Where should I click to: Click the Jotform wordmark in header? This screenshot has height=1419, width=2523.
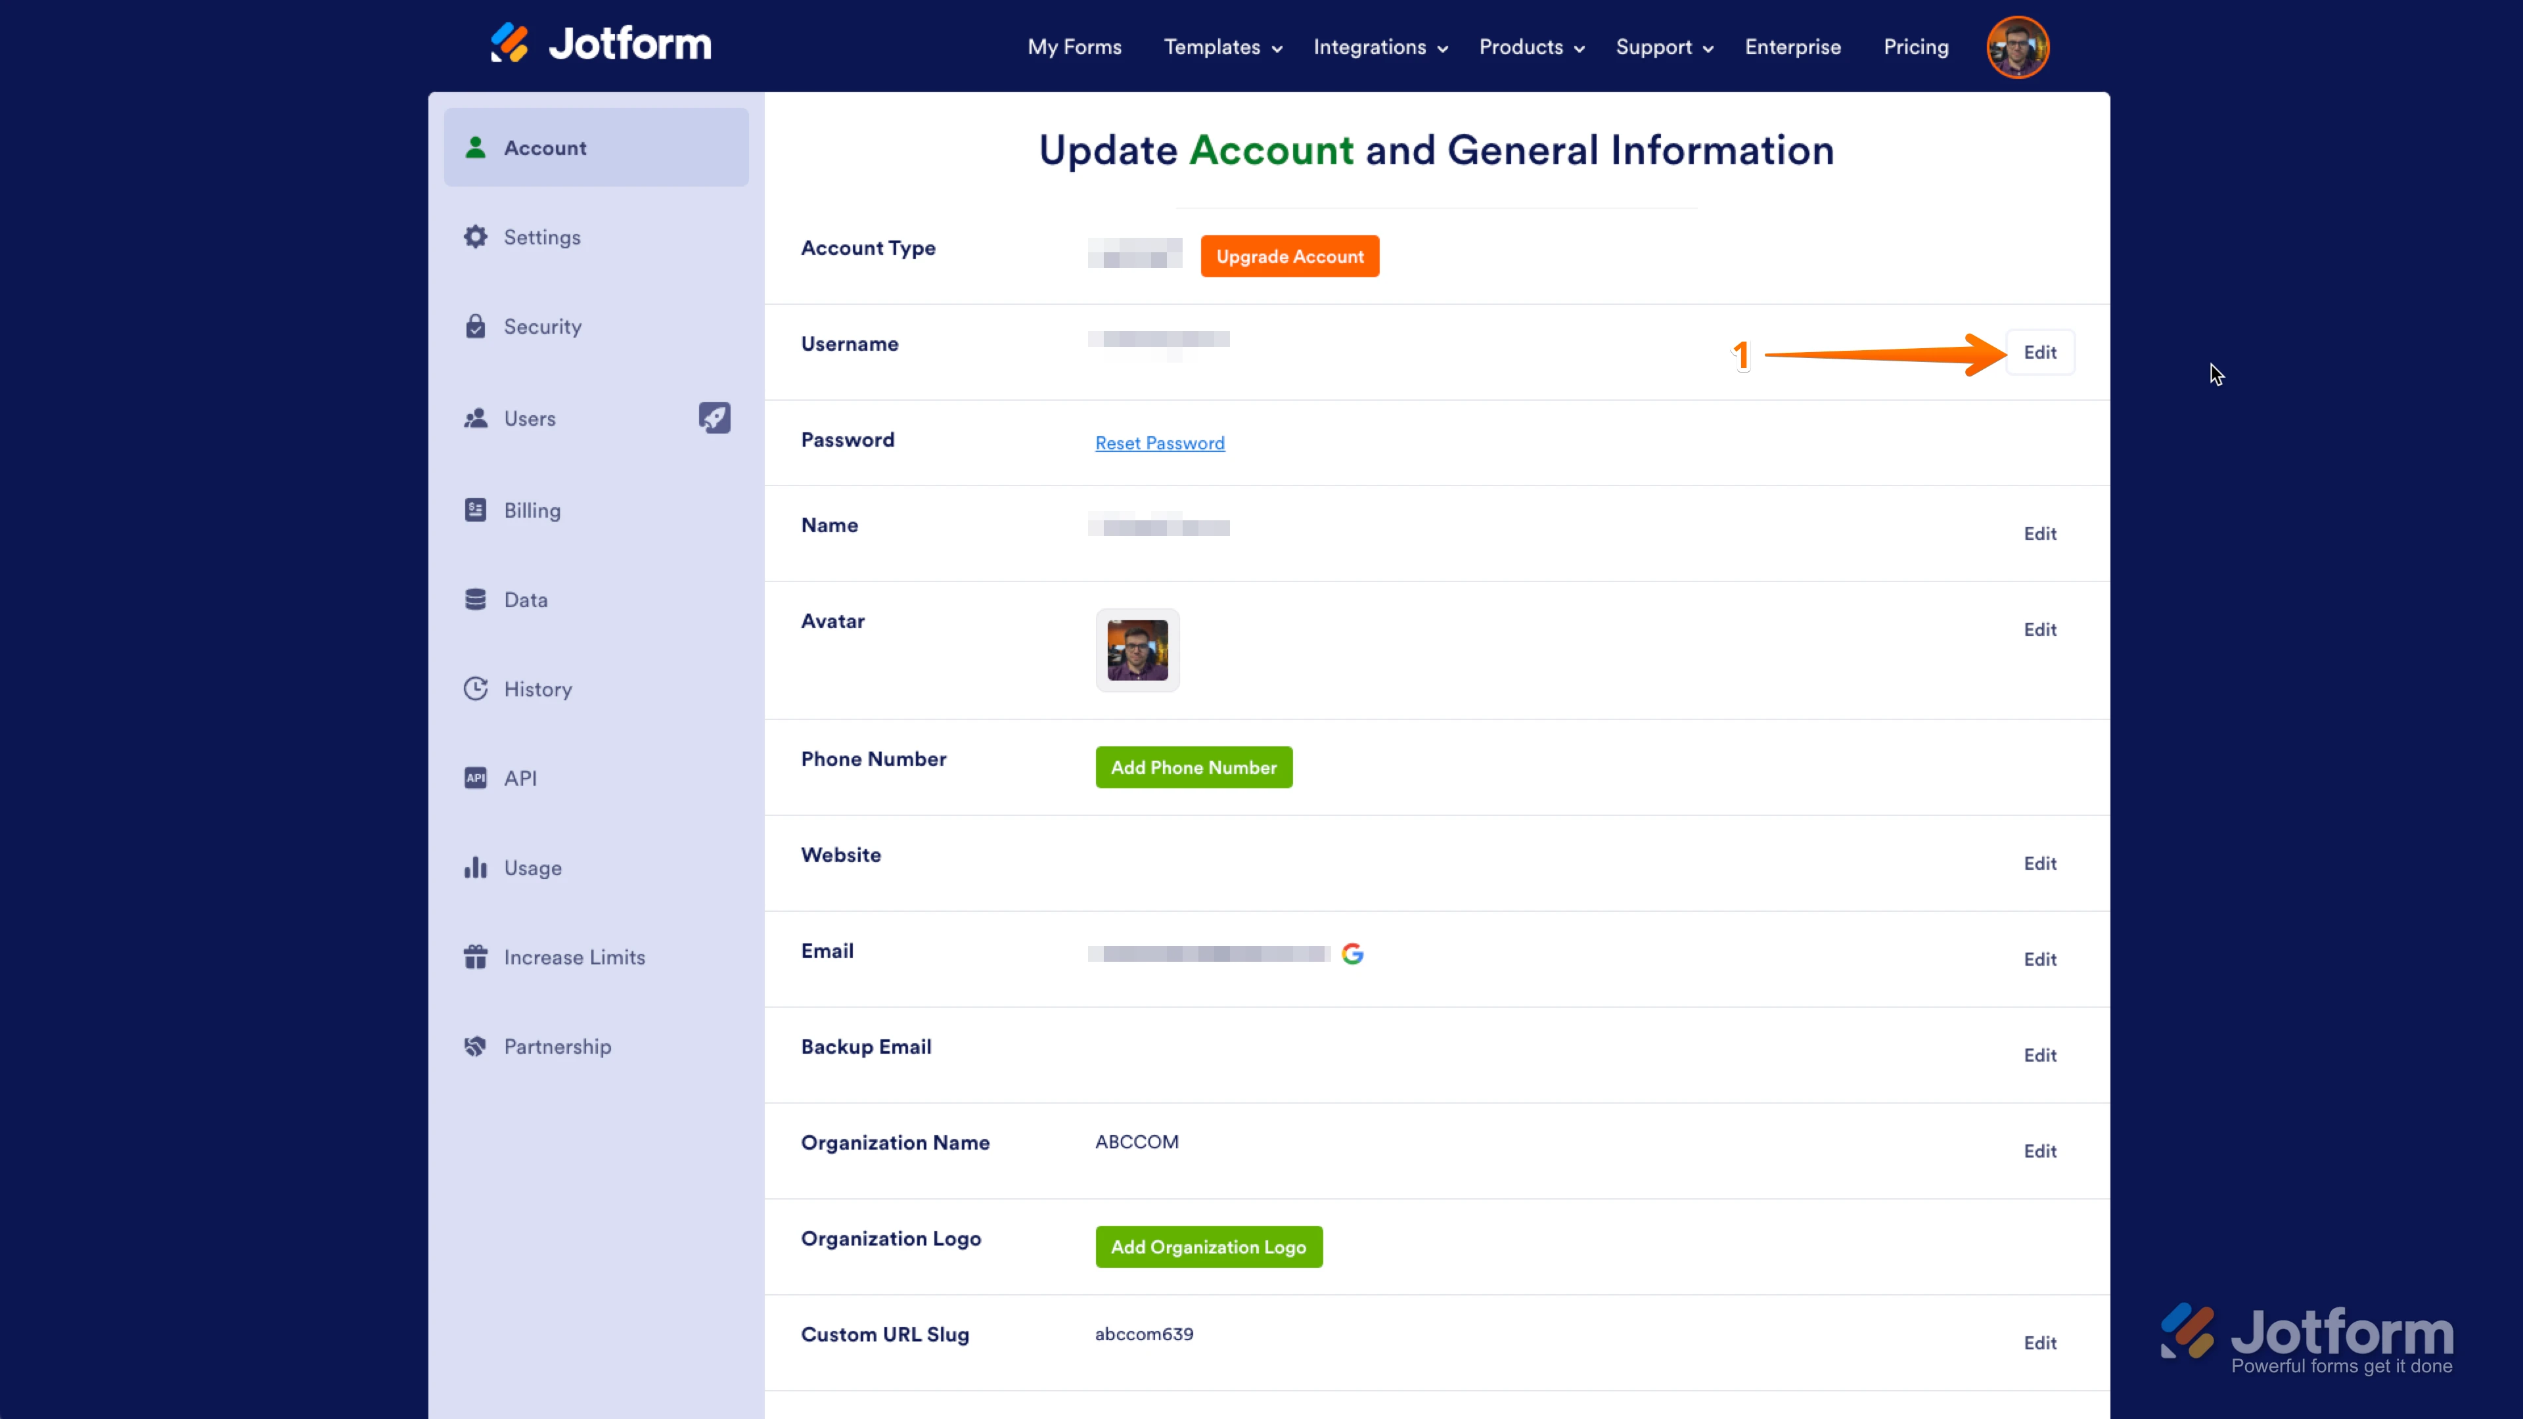(630, 44)
